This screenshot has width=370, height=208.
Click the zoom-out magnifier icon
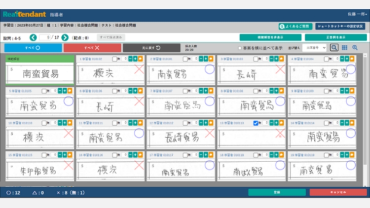click(334, 48)
